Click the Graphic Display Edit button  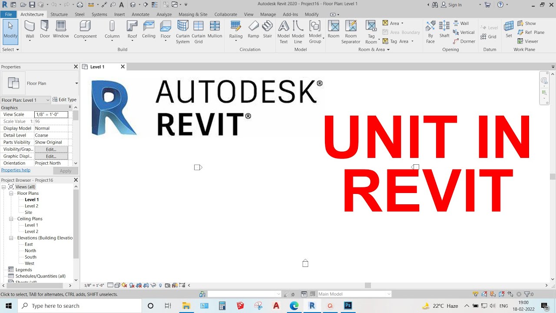(51, 156)
